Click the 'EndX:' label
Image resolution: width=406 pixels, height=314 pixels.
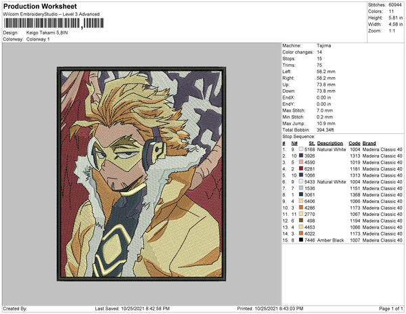coord(289,97)
